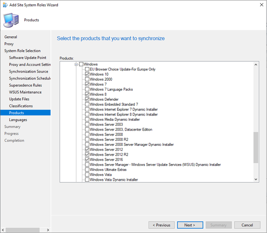267x233 pixels.
Task: Click the Next button
Action: [x=190, y=225]
